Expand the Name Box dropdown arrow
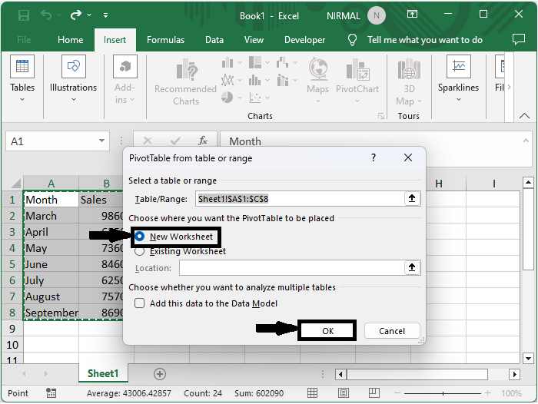This screenshot has width=538, height=404. click(102, 141)
